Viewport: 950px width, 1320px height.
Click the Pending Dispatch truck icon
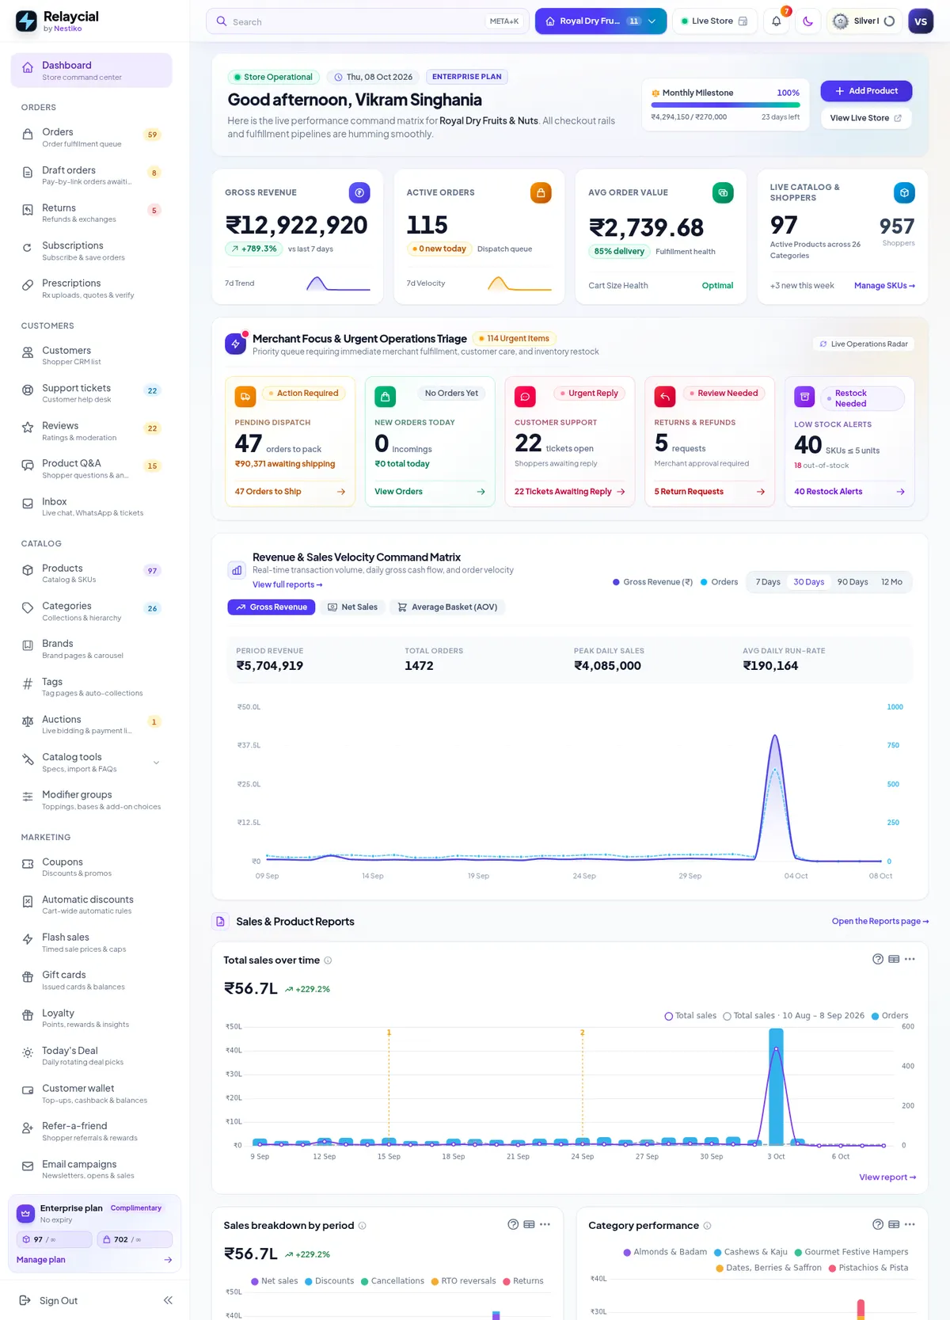[245, 396]
